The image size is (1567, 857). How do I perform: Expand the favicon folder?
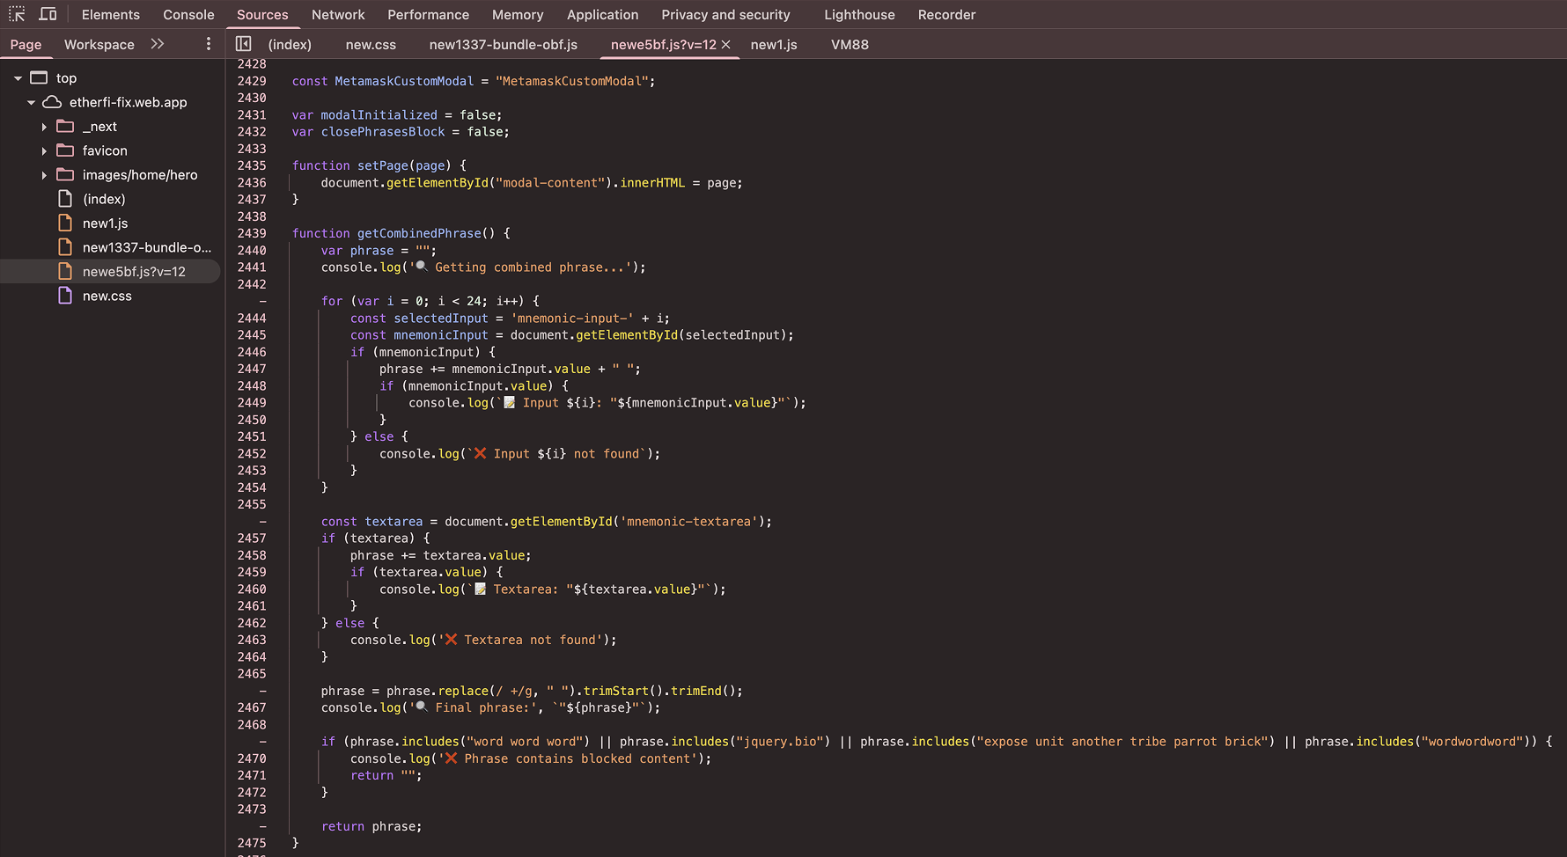coord(44,151)
